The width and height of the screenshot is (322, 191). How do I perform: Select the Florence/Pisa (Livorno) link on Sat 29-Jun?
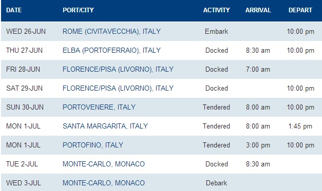118,88
